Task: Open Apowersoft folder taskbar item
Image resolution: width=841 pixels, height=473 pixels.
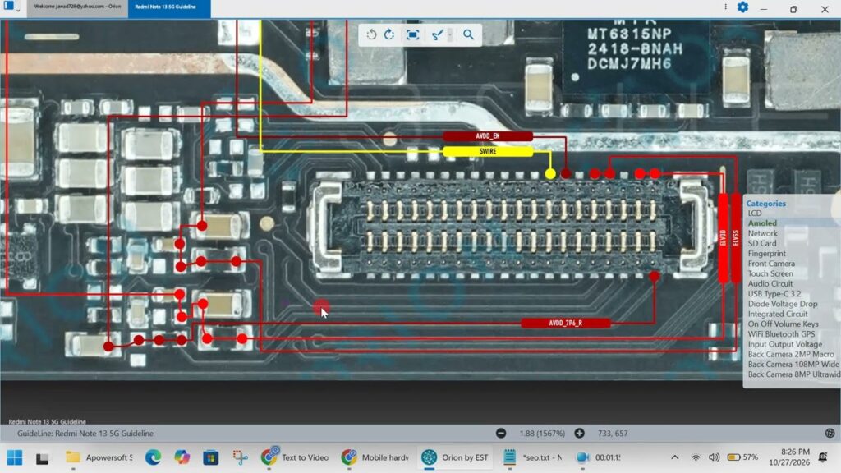Action: coord(99,457)
